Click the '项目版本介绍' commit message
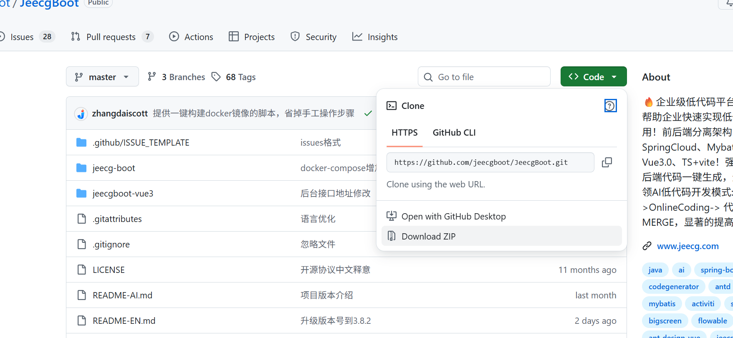This screenshot has height=338, width=733. tap(327, 295)
